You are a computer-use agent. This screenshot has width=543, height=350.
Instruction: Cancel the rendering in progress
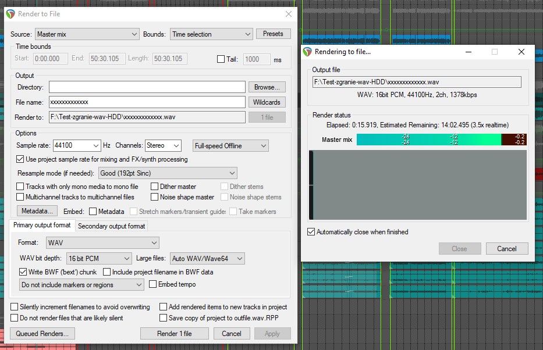coord(506,248)
